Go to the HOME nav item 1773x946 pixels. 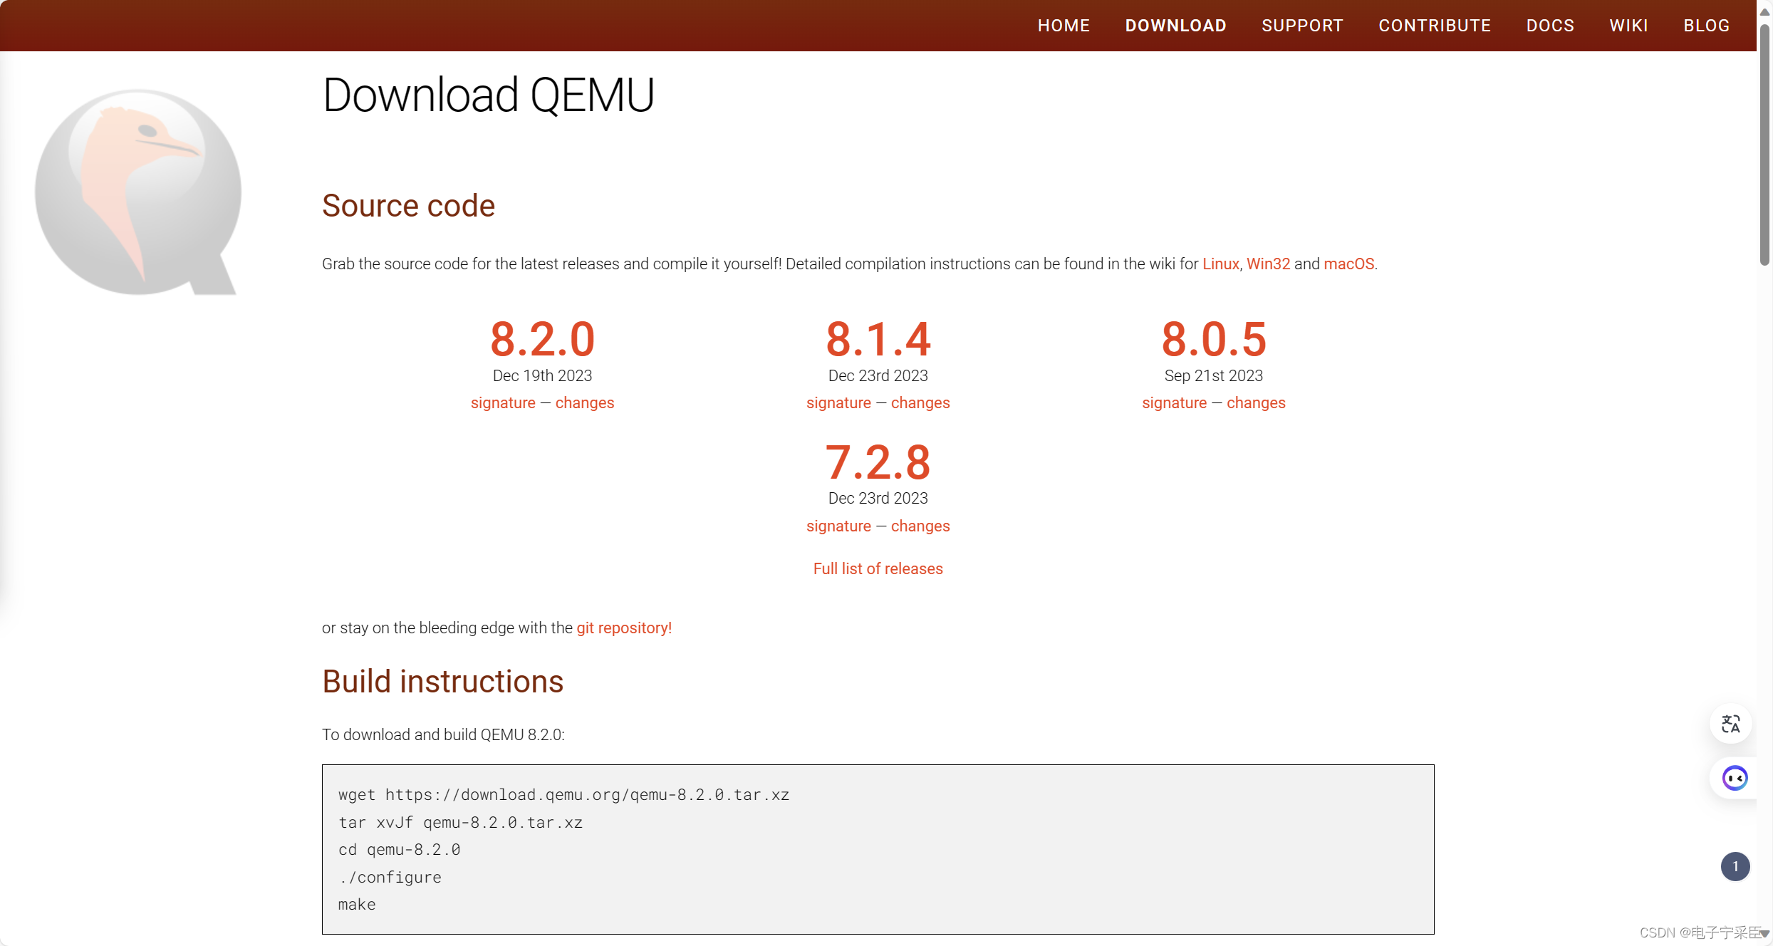[1064, 26]
